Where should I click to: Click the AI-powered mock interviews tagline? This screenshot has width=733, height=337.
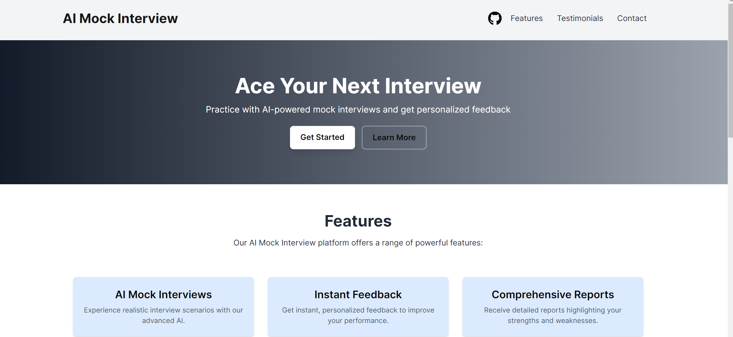point(358,109)
